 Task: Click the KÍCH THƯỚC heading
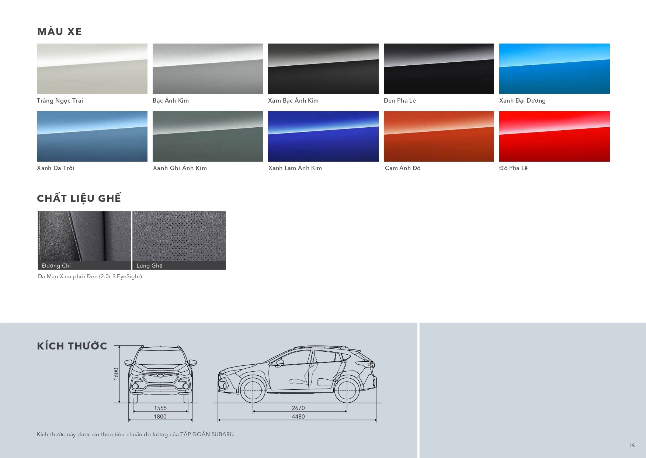72,346
